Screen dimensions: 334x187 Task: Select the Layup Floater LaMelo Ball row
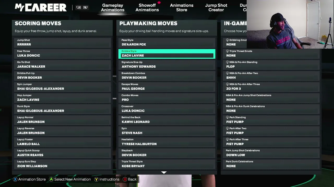[63, 142]
